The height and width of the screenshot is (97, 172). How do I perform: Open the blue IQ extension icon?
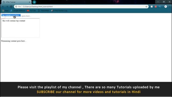click(160, 6)
